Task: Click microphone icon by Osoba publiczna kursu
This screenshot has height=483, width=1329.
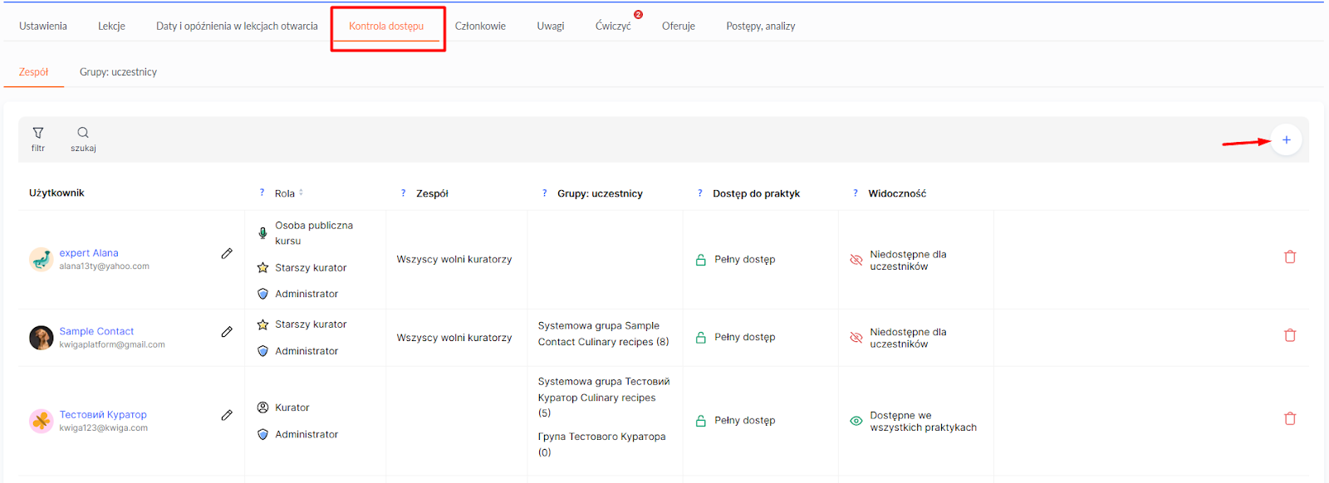Action: click(x=262, y=233)
